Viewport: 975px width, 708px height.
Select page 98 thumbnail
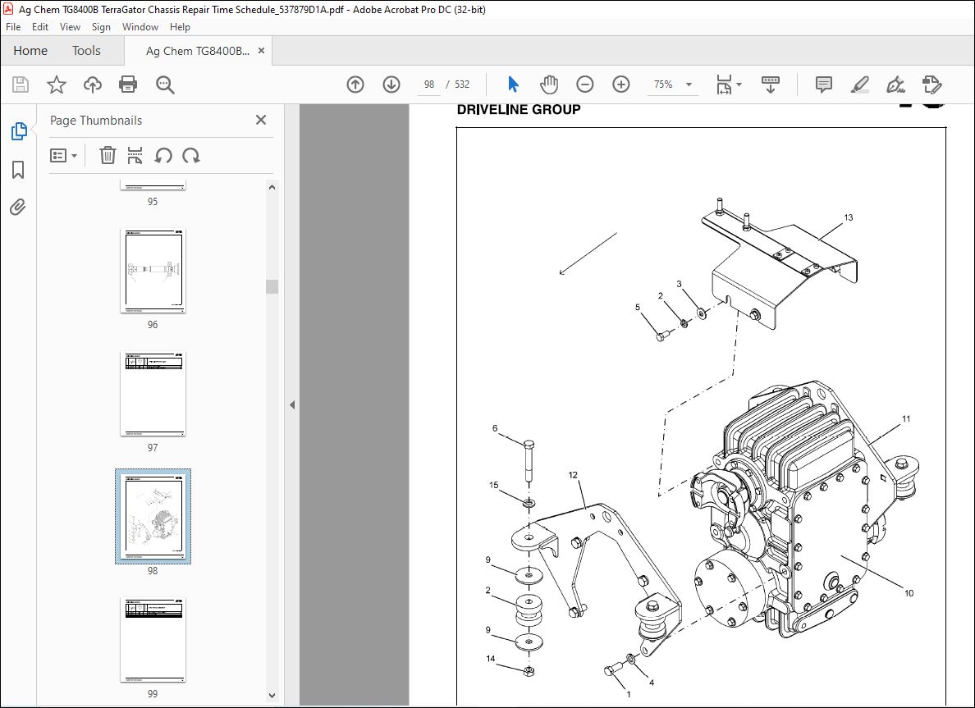click(153, 517)
